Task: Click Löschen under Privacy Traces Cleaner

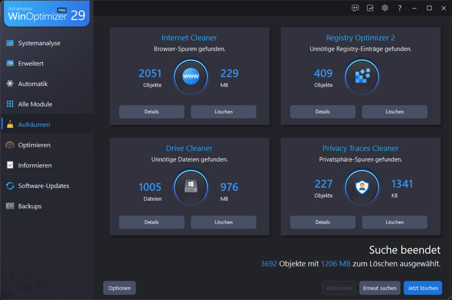Action: coord(395,222)
